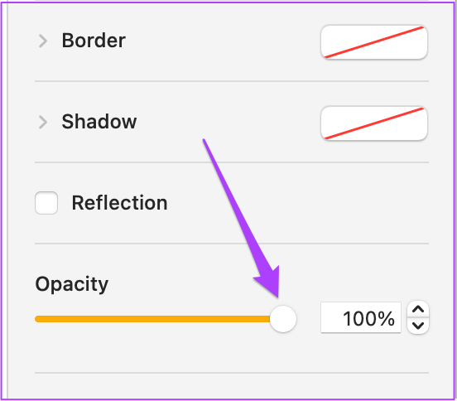Open the Shadow style preview swatch
This screenshot has height=401, width=457.
[374, 123]
